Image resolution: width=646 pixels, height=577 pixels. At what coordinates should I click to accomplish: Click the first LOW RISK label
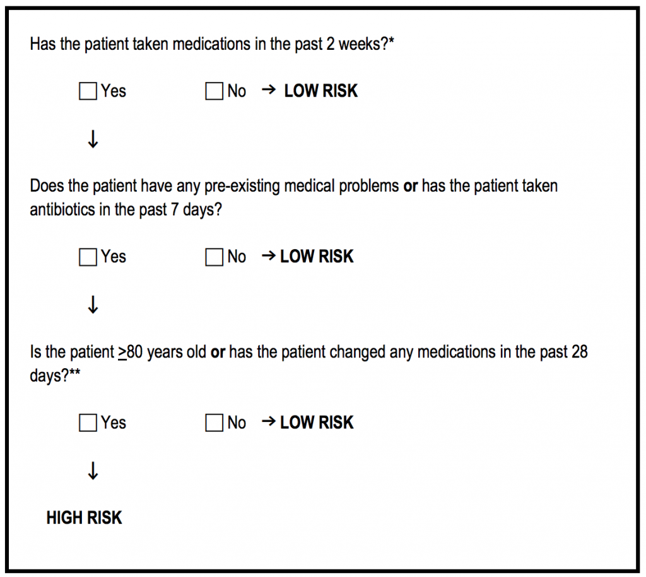321,91
